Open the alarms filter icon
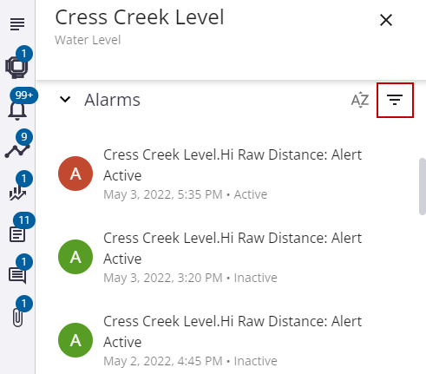426x374 pixels. coord(395,100)
